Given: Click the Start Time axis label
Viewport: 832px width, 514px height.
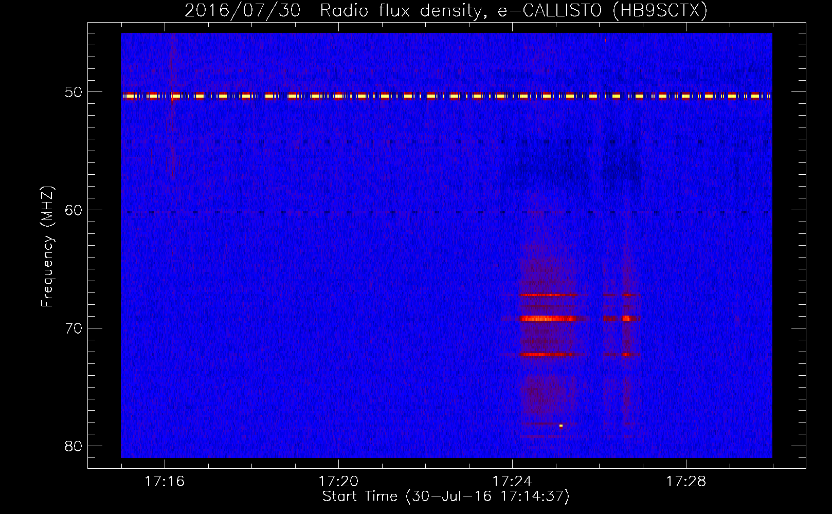Looking at the screenshot, I should [x=446, y=497].
